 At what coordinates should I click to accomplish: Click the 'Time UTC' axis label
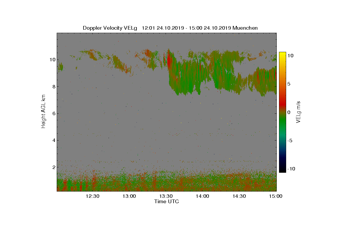[167, 201]
